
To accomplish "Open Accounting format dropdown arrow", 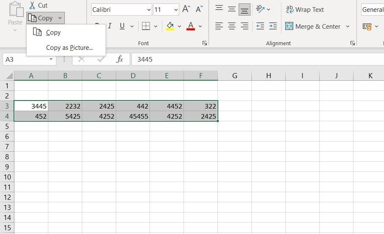I will [x=376, y=26].
